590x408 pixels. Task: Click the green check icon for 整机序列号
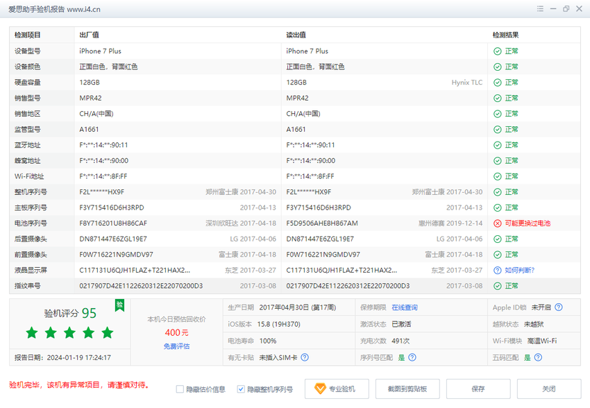click(x=498, y=192)
